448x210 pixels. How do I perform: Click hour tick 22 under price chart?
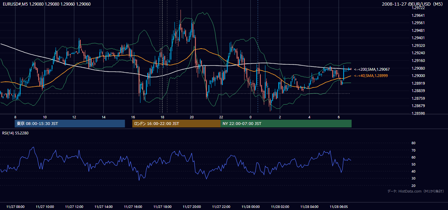tap(221, 117)
